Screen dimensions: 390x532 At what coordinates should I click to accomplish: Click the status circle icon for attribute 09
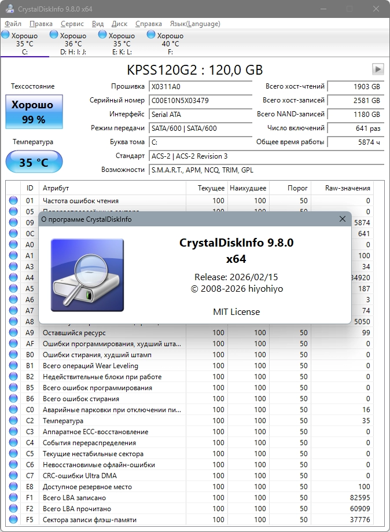pos(13,222)
